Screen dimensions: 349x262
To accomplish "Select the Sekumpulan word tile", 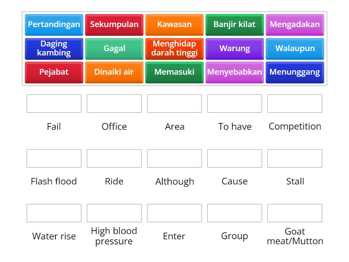I will [114, 25].
